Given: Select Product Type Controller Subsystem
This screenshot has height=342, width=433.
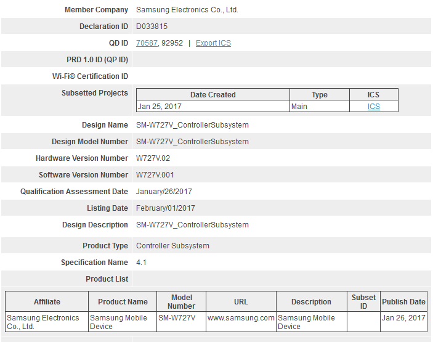Looking at the screenshot, I should 172,246.
